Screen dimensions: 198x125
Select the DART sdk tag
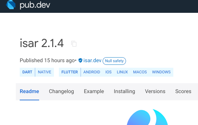click(27, 72)
